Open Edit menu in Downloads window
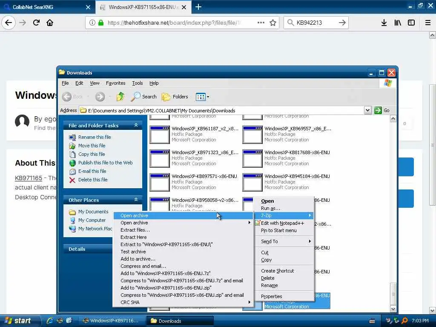This screenshot has height=327, width=436. click(79, 83)
